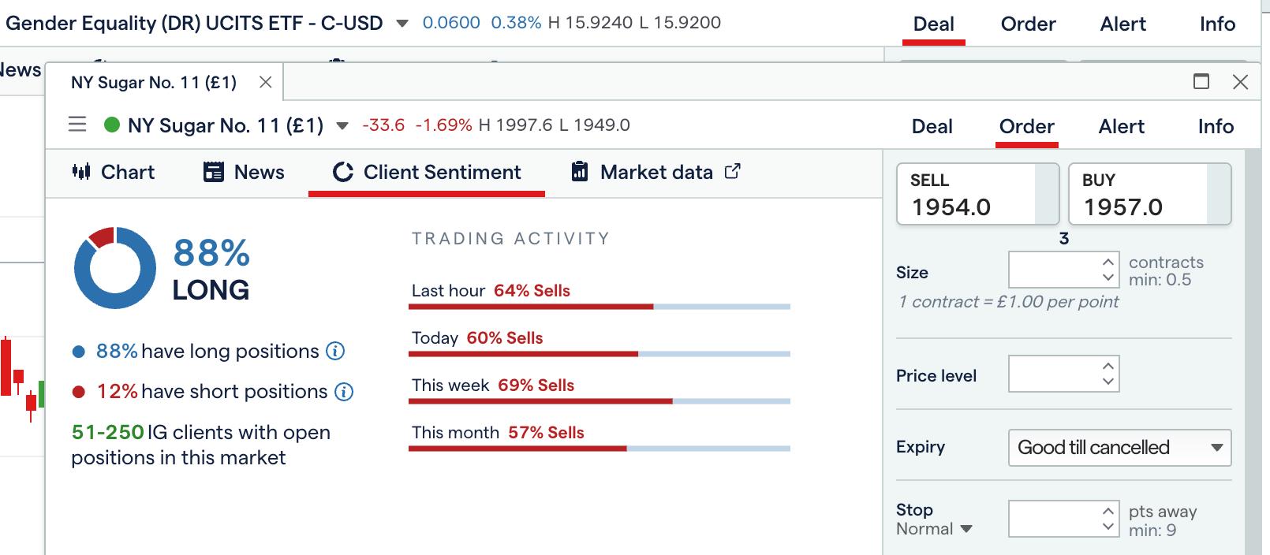This screenshot has width=1270, height=555.
Task: Decrease the Stop distance stepper
Action: pos(1108,527)
